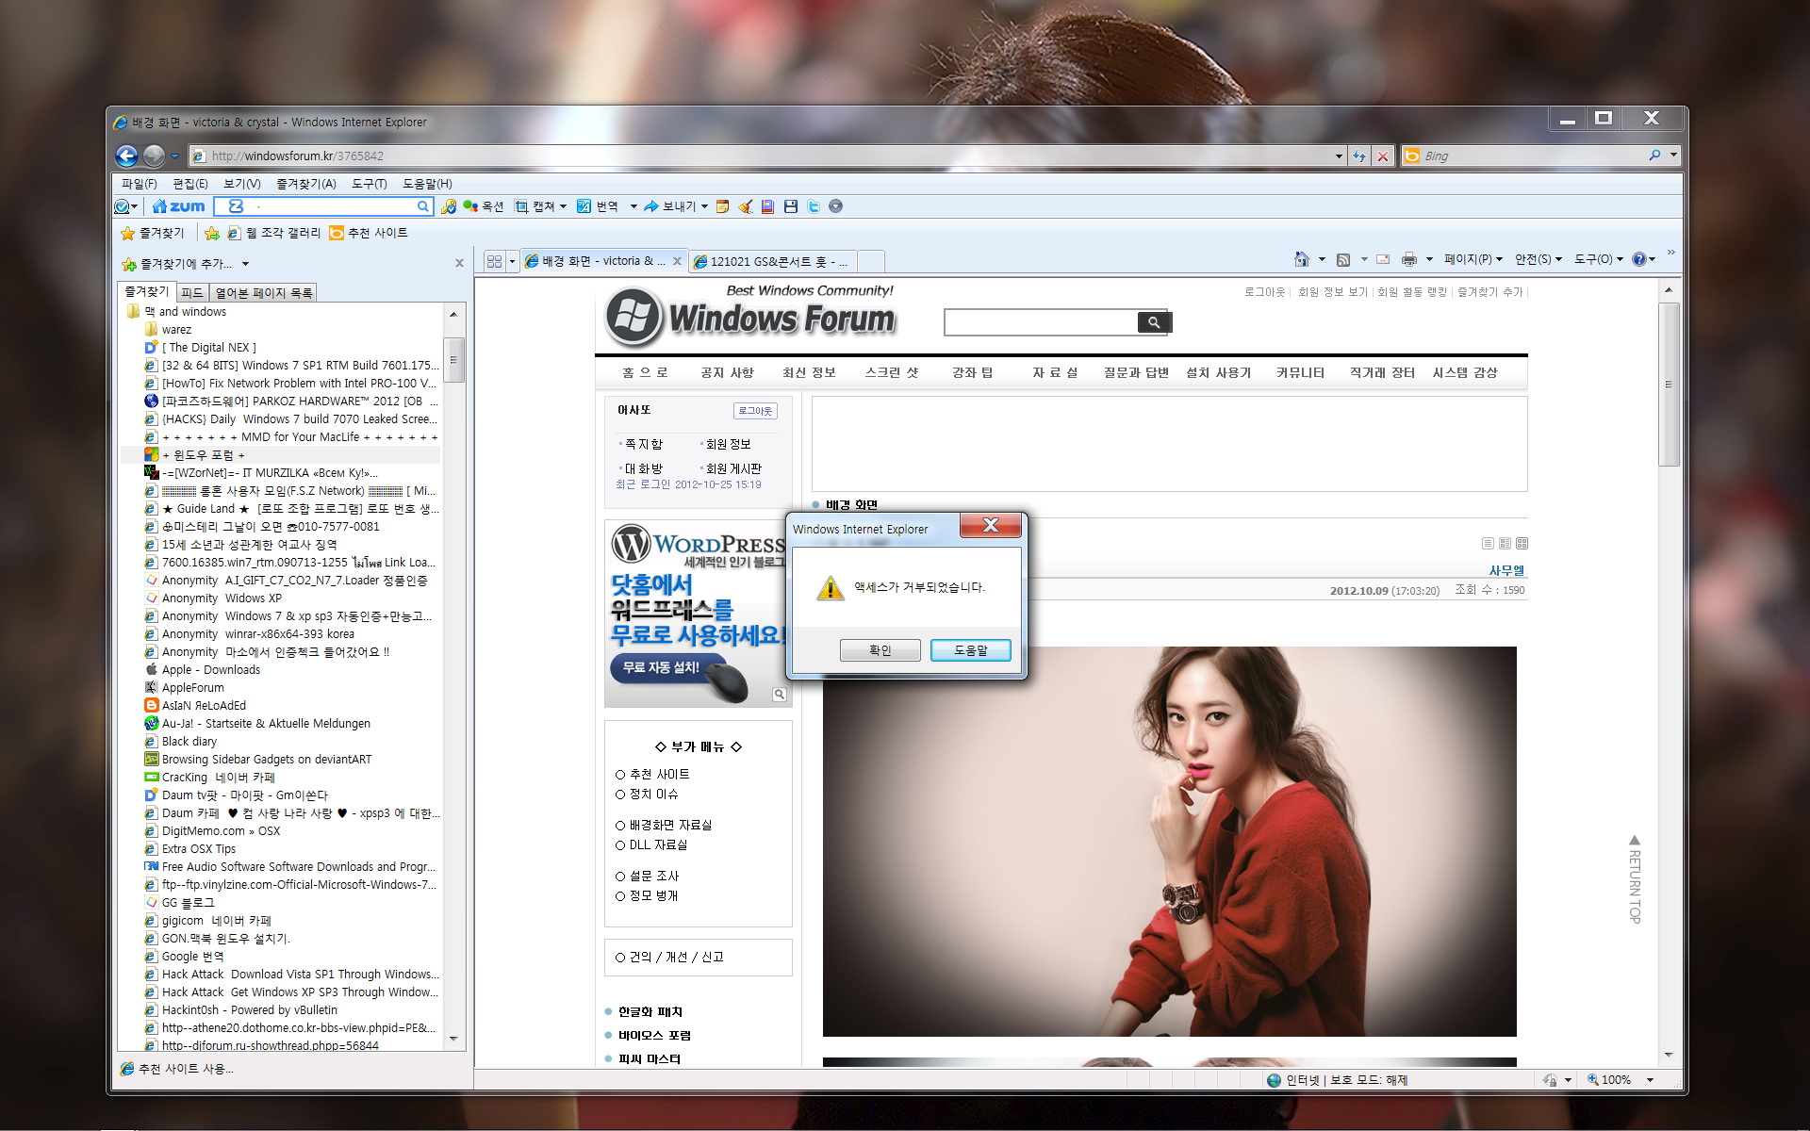1810x1131 pixels.
Task: Open the 파일(F) menu
Action: click(x=140, y=184)
